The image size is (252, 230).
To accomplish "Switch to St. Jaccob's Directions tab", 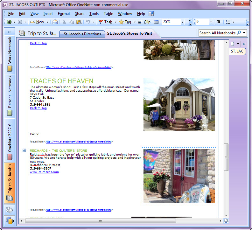I will pos(82,34).
